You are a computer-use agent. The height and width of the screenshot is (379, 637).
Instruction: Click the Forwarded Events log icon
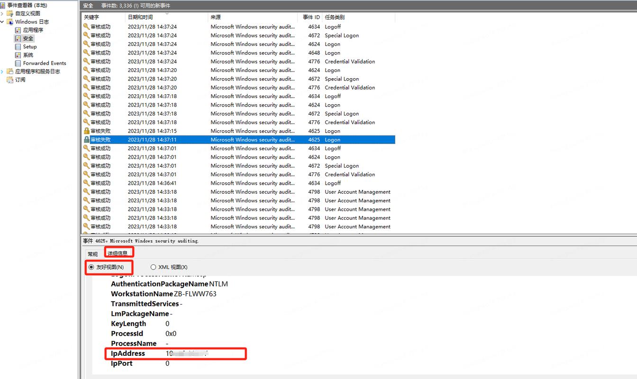[18, 63]
